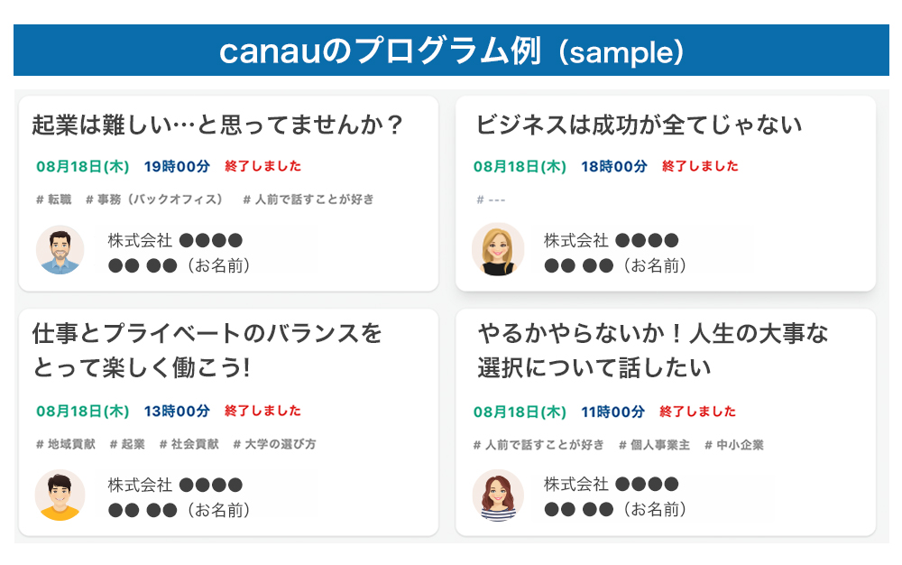Click the 19時00分 time label
The image size is (902, 565).
[x=177, y=166]
